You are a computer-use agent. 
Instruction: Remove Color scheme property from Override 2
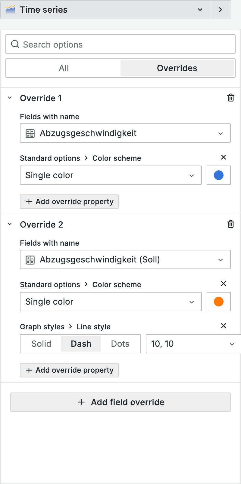(x=224, y=284)
